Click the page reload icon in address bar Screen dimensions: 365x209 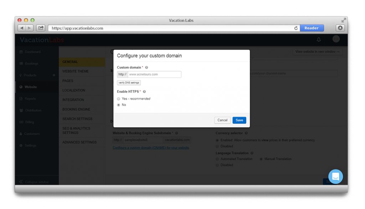[296, 28]
